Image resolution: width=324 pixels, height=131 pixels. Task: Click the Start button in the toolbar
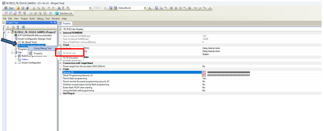[x=10, y=8]
